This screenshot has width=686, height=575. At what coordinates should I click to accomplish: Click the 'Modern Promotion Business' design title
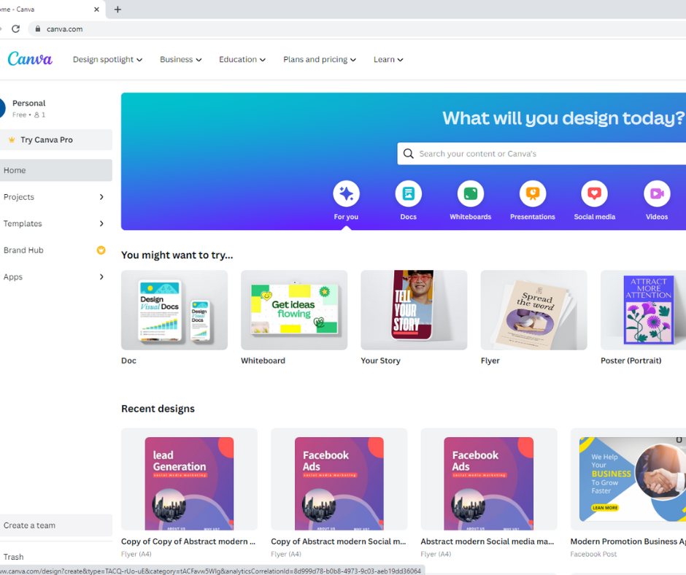pyautogui.click(x=628, y=541)
